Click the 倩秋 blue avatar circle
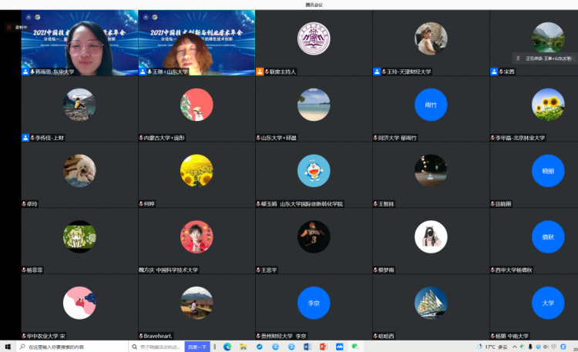The width and height of the screenshot is (578, 352). (x=548, y=236)
